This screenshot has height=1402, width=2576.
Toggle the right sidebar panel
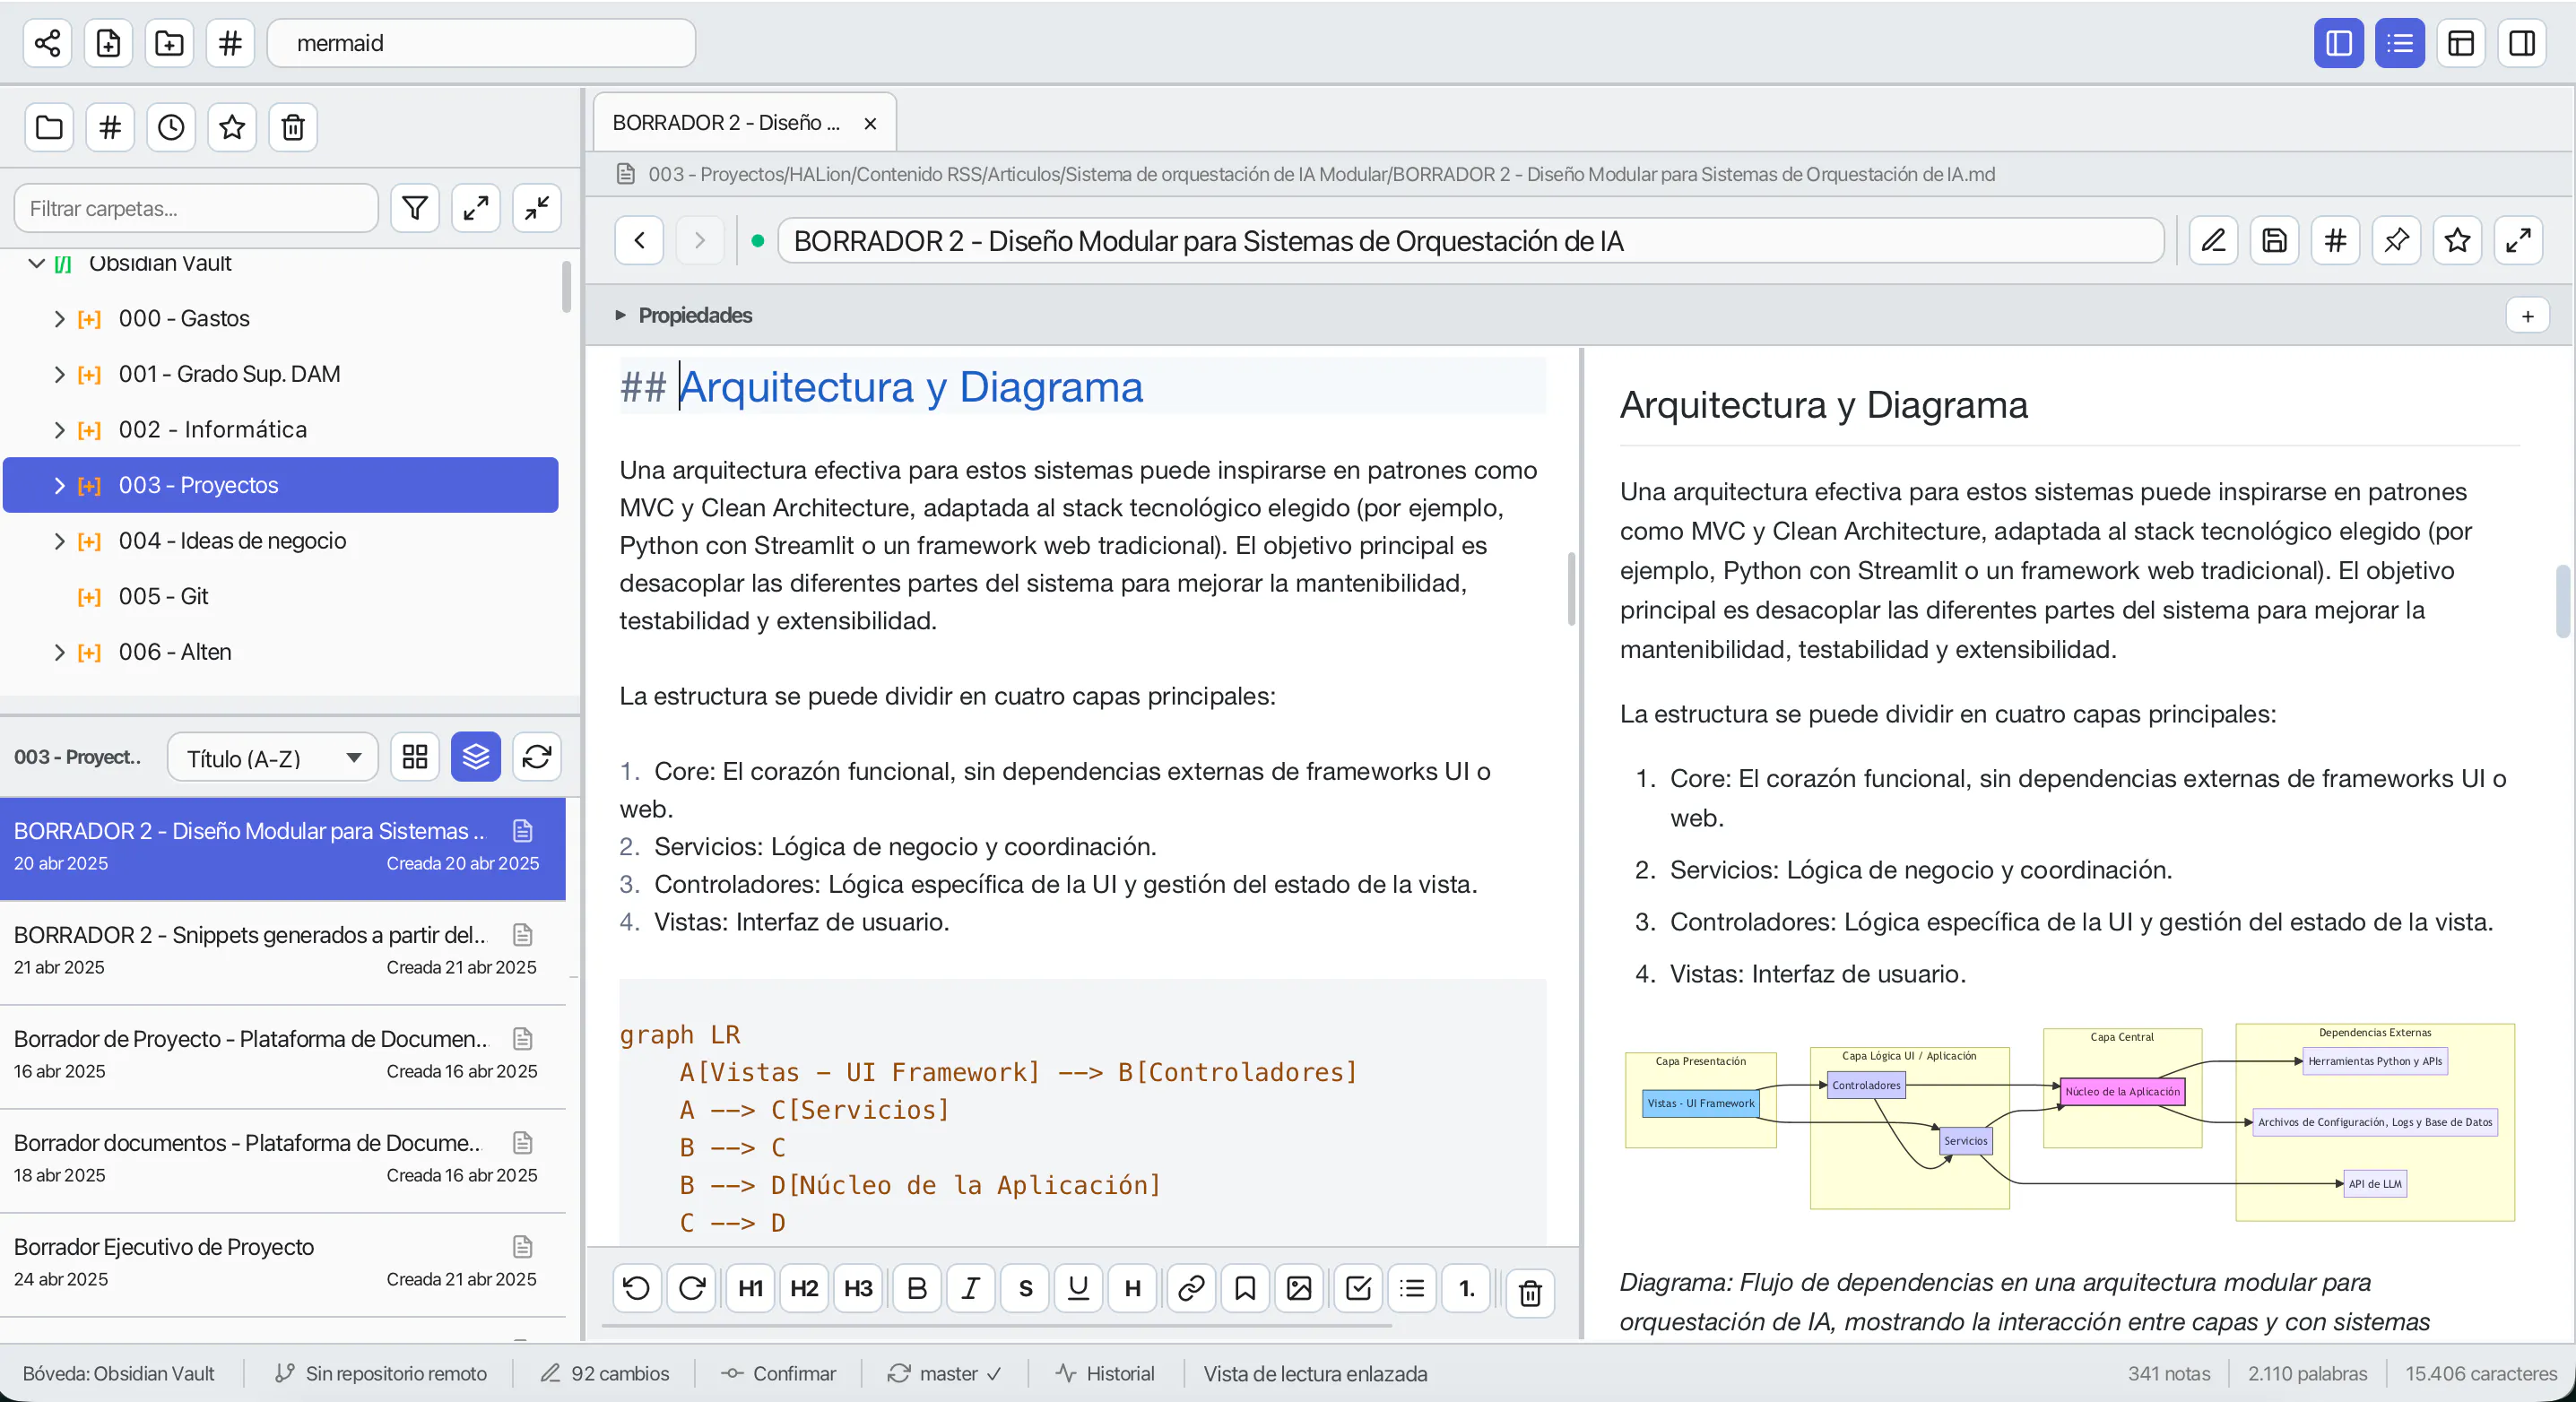tap(2522, 43)
